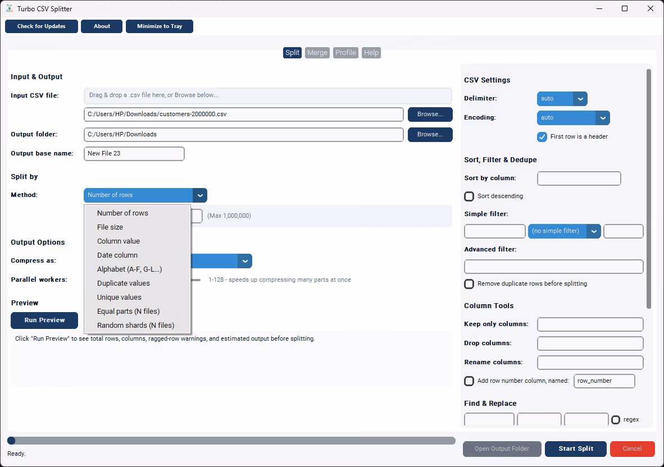The height and width of the screenshot is (467, 664).
Task: Click the Advanced filter field
Action: click(554, 267)
